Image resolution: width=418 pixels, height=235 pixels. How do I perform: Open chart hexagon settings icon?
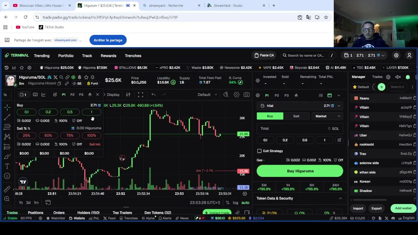point(236,95)
